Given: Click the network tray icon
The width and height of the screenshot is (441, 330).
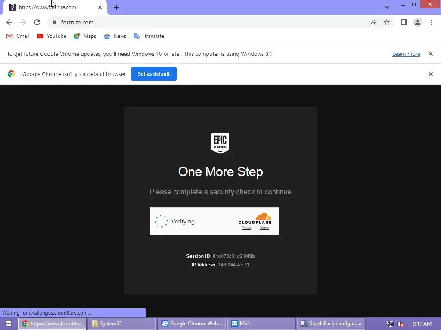Looking at the screenshot, I should 390,324.
